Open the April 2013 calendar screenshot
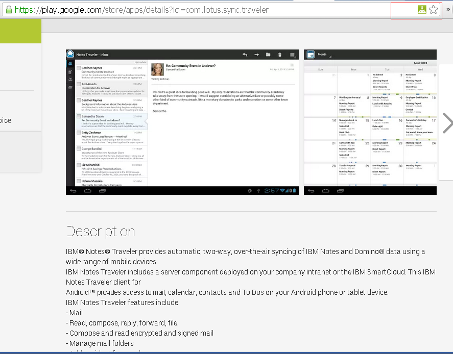 tap(370, 122)
